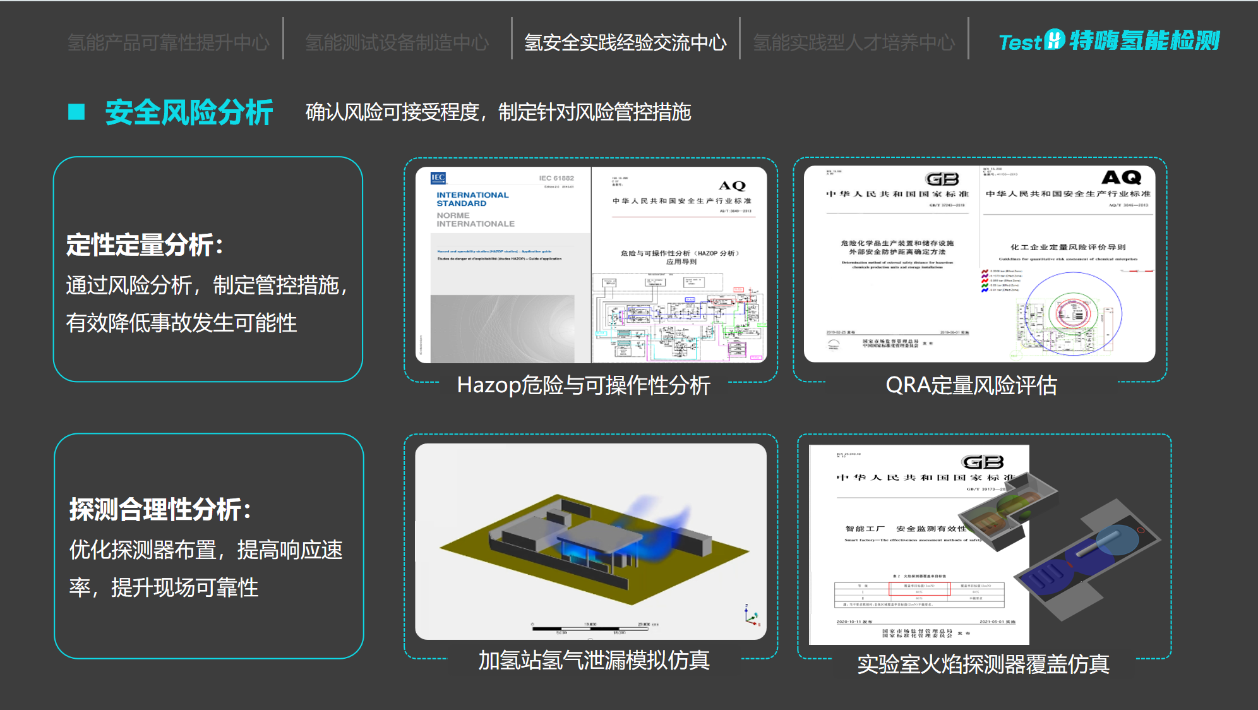
Task: Click the 探测合理性分析 text box
Action: (x=209, y=546)
